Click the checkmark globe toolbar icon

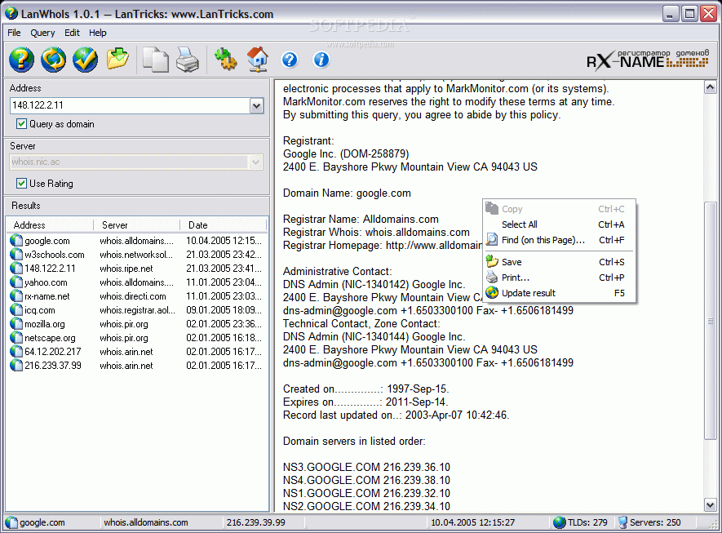point(85,60)
